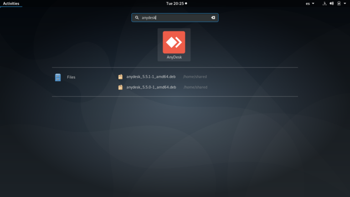Expand the system menu arrow
The image size is (350, 197).
coord(345,4)
